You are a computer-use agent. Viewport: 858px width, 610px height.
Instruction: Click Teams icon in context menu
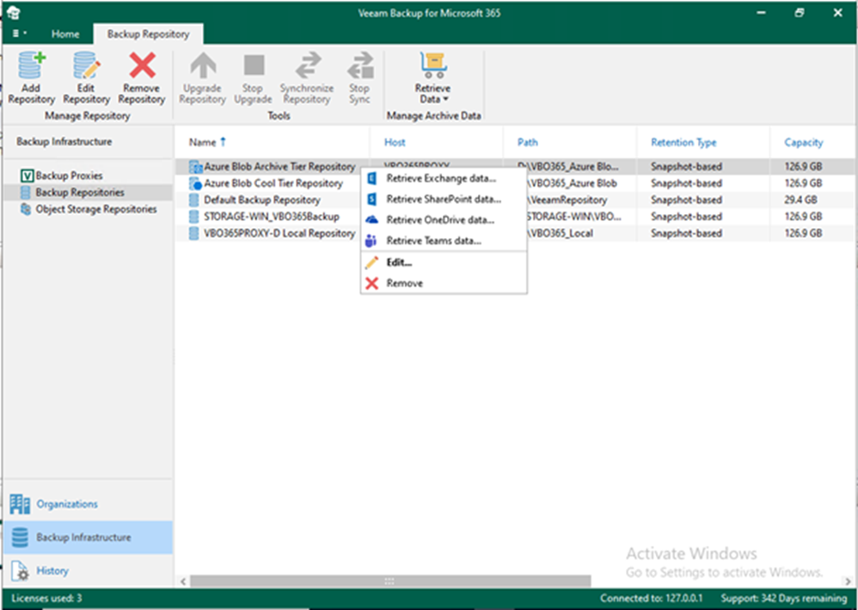(371, 240)
